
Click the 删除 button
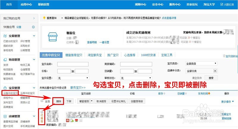pyautogui.click(x=59, y=101)
